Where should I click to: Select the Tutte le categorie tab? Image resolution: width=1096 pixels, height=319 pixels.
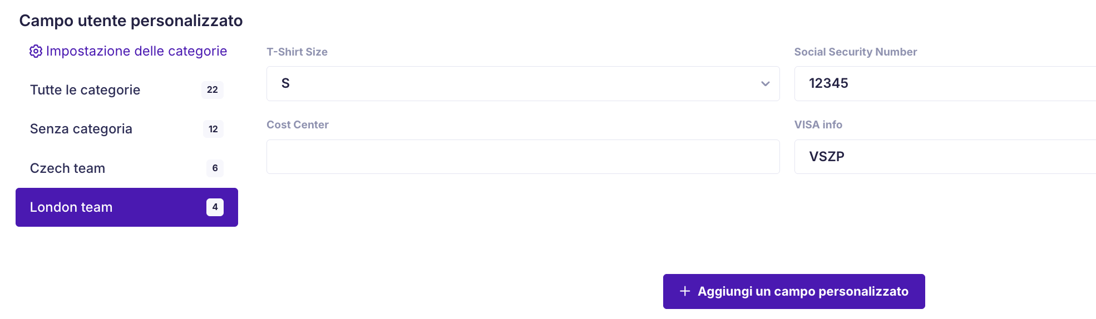pos(127,90)
